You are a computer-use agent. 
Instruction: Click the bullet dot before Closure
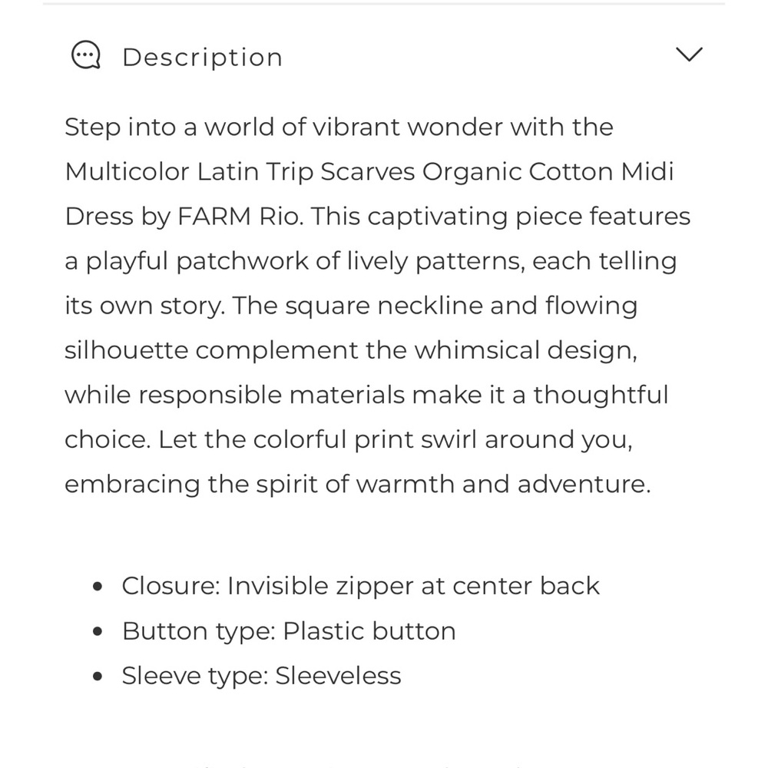click(x=98, y=587)
